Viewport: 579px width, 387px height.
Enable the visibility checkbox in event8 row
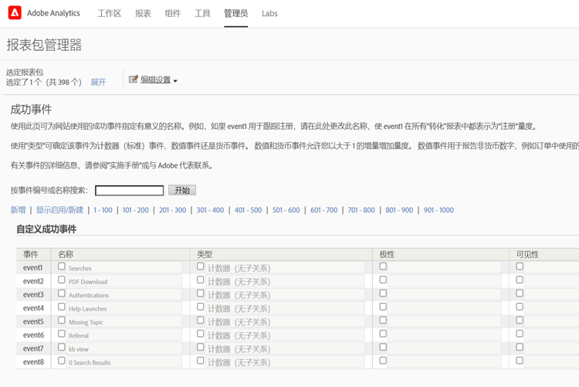[x=520, y=361]
